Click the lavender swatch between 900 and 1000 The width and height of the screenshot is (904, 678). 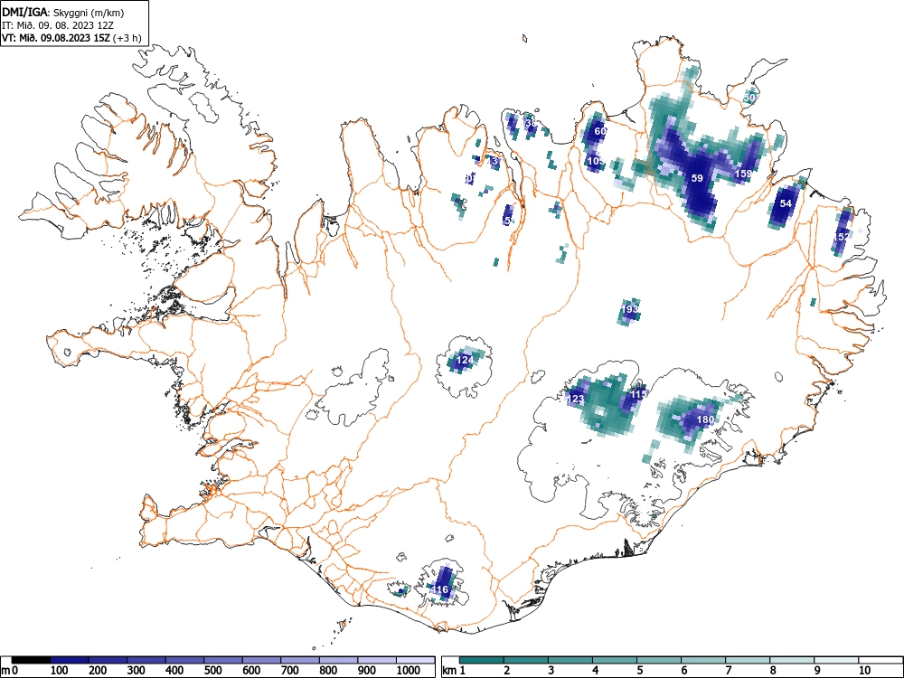click(377, 660)
